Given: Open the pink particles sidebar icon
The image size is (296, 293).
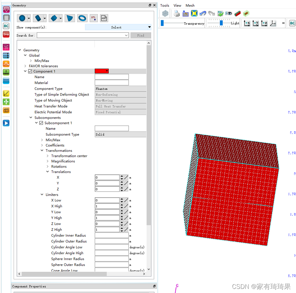Looking at the screenshot, I should 6,47.
